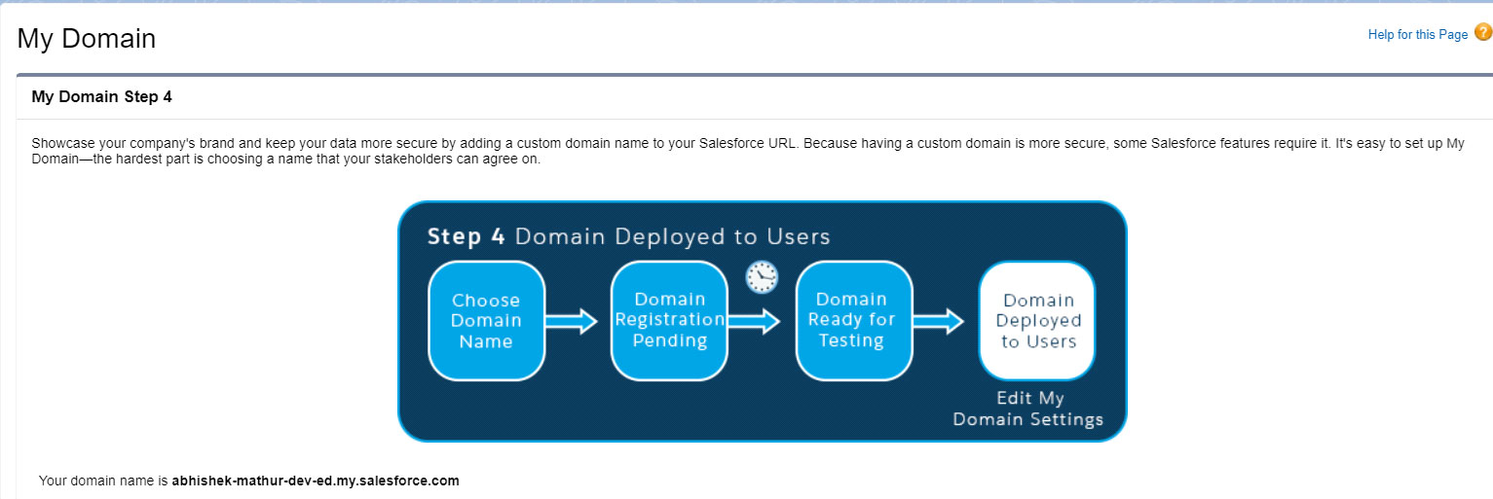The width and height of the screenshot is (1493, 499).
Task: Click the Choose Domain Name step box
Action: (x=486, y=321)
